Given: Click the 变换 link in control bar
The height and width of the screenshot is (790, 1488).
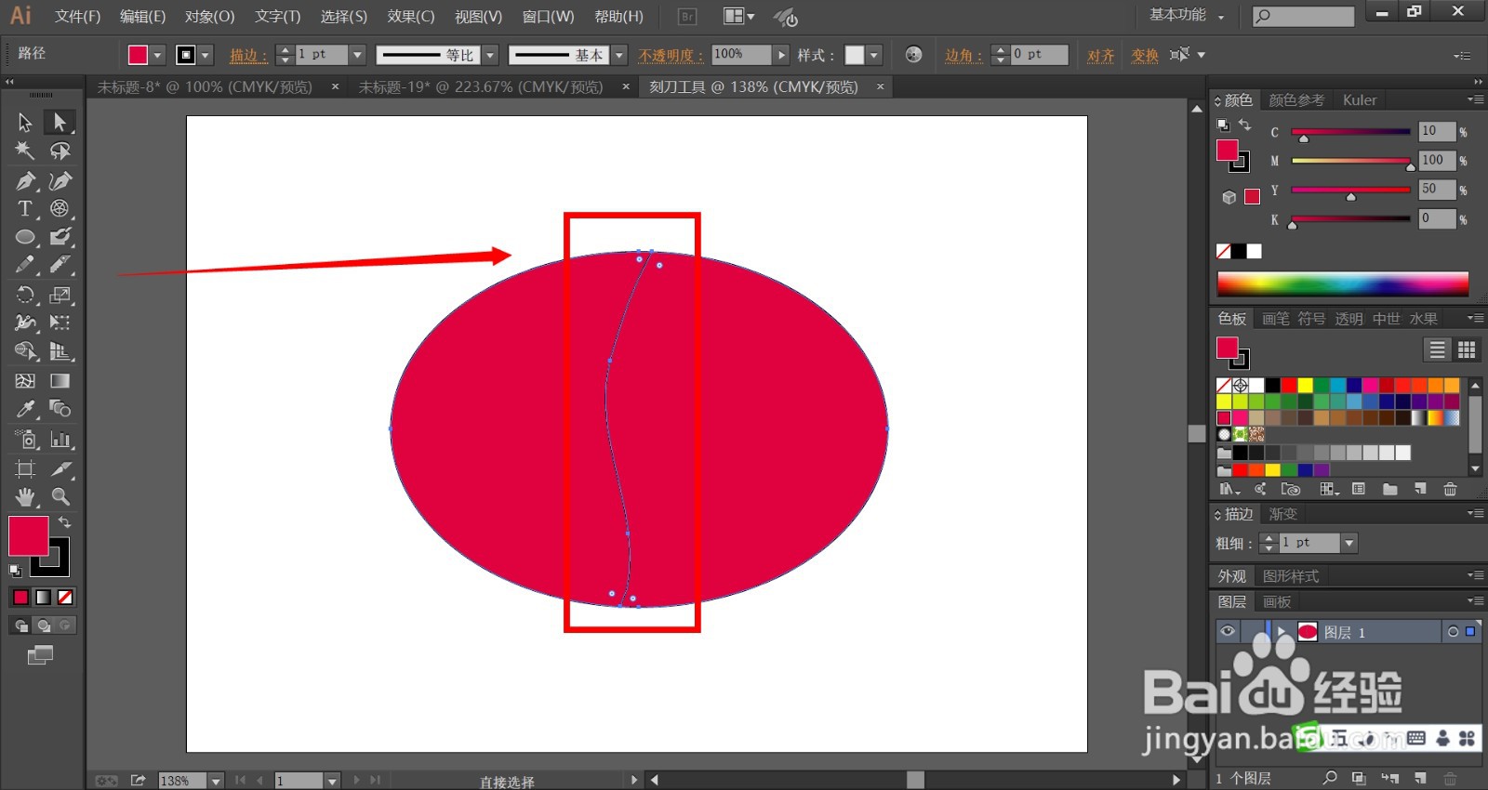Looking at the screenshot, I should [x=1145, y=56].
